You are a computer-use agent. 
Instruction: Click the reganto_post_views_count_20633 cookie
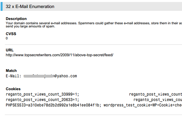42,100
